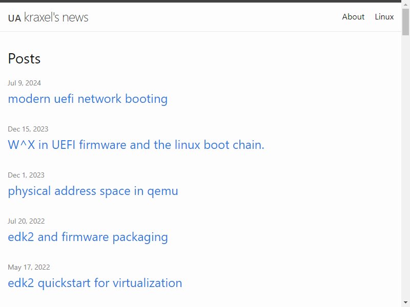The image size is (410, 307).
Task: Click the empty scrollbar track below thumb
Action: tap(405, 167)
